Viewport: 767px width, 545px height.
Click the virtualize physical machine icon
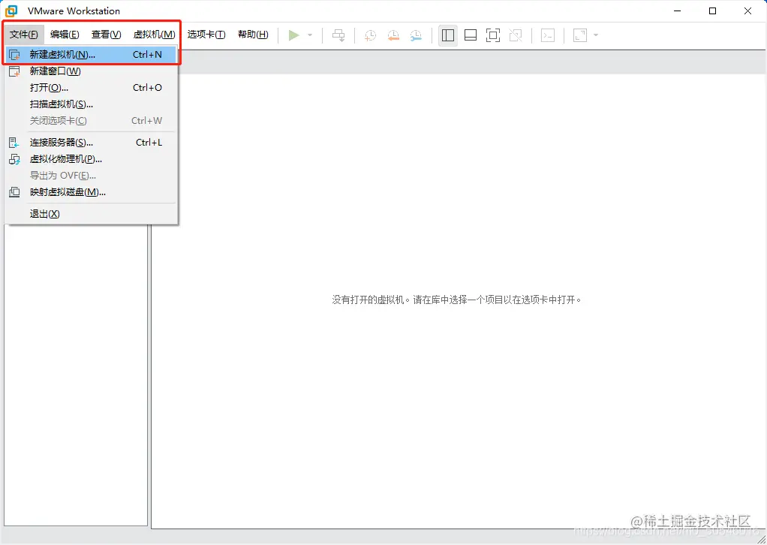pyautogui.click(x=15, y=159)
